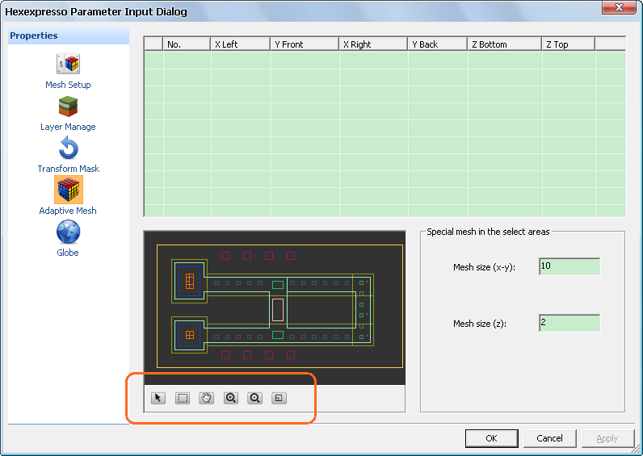Screen dimensions: 643x456
Task: Click the X Right column header
Action: 373,44
